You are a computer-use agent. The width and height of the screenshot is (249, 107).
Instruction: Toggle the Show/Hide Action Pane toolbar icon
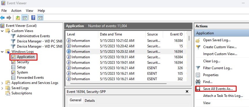[40, 18]
